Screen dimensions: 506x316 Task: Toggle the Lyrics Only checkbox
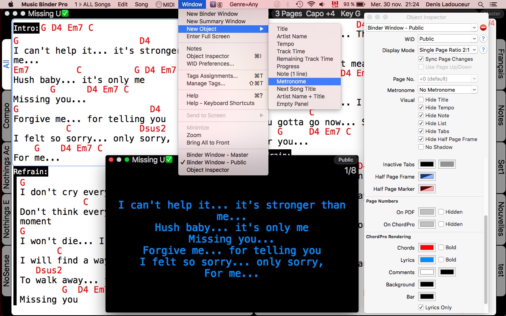[421, 307]
